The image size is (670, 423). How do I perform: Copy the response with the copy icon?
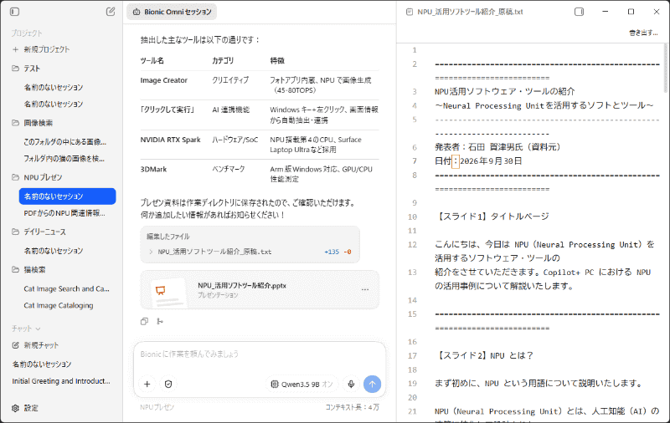144,322
